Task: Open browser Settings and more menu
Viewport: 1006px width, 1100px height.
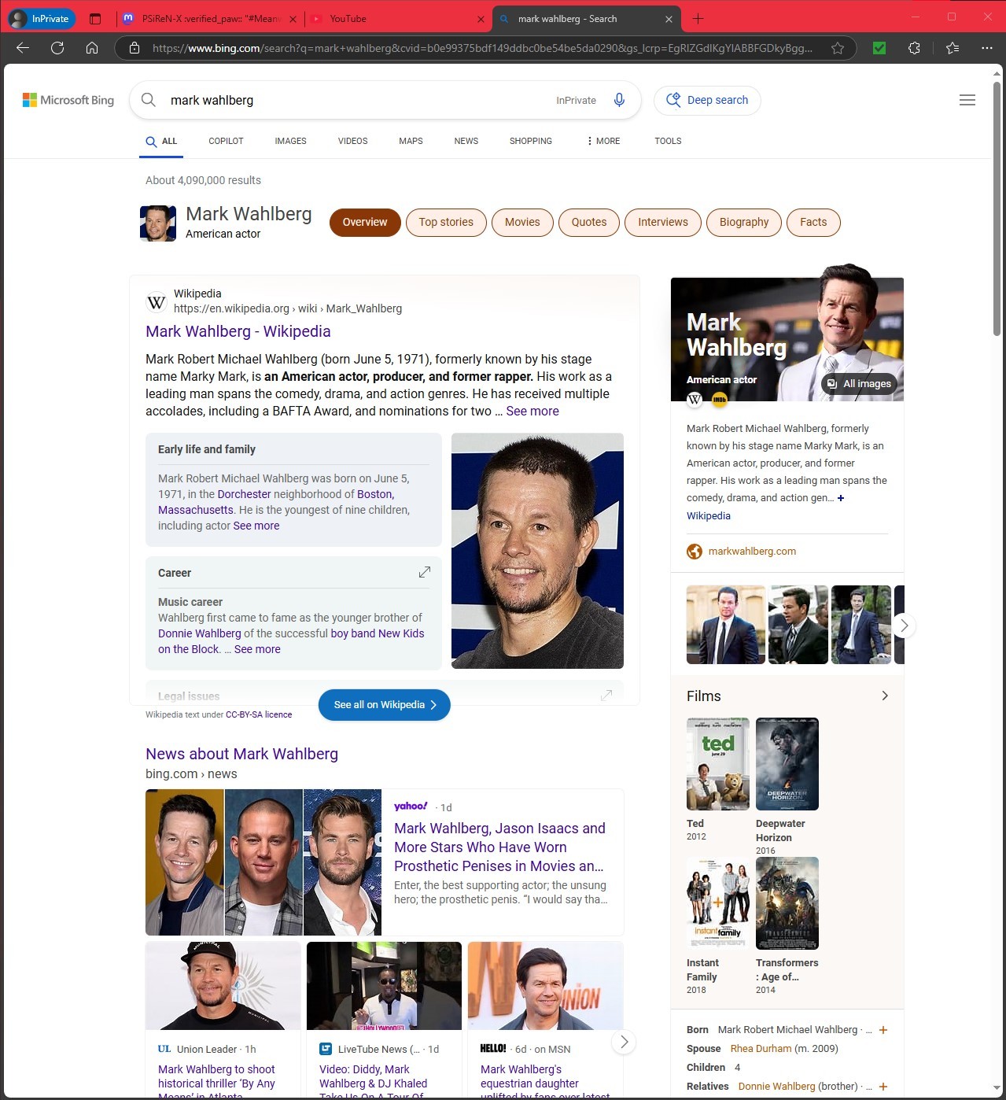Action: pyautogui.click(x=987, y=48)
